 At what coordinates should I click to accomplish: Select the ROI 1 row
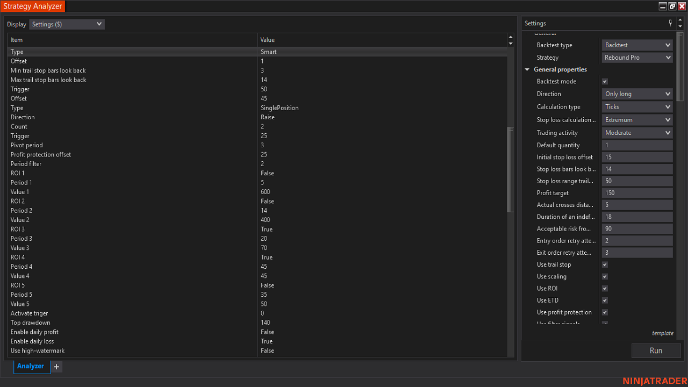(257, 173)
